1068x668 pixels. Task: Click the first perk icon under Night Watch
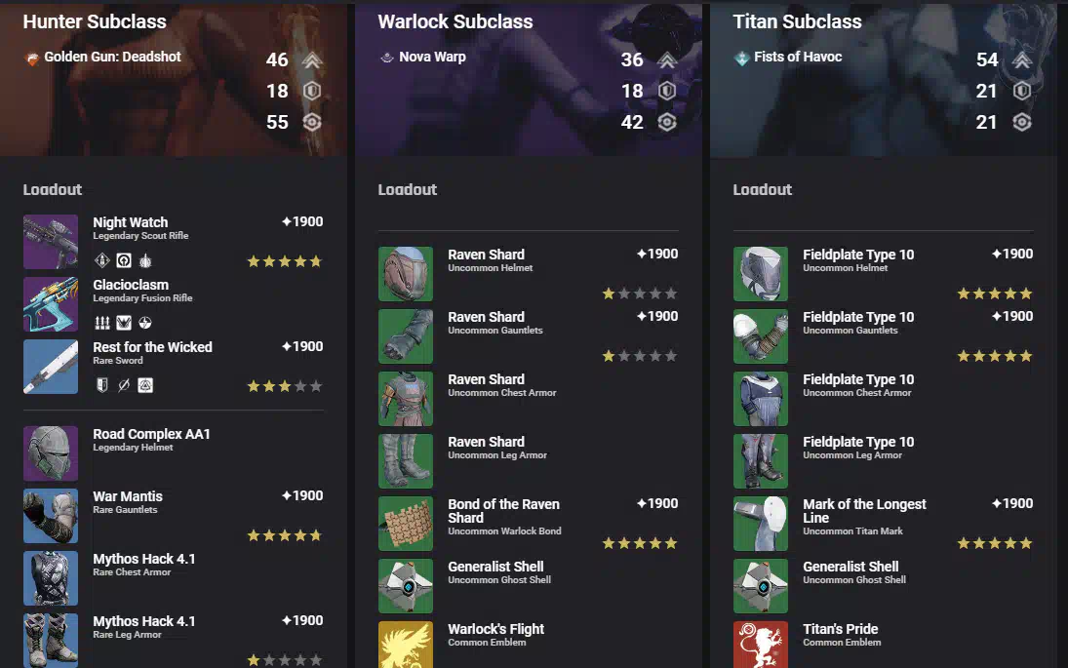[x=102, y=260]
